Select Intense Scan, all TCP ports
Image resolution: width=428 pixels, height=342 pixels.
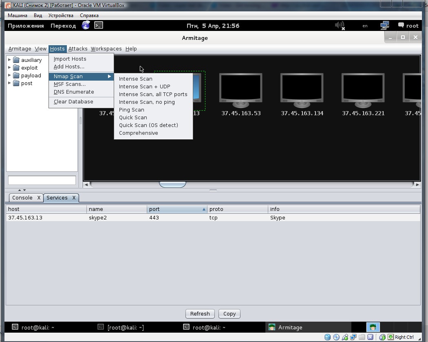point(153,94)
